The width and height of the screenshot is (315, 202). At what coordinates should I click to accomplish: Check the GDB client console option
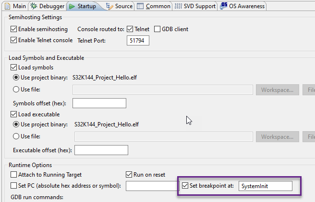coord(157,29)
